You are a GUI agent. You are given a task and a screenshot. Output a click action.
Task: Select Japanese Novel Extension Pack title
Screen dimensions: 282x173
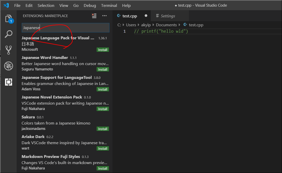(52, 97)
